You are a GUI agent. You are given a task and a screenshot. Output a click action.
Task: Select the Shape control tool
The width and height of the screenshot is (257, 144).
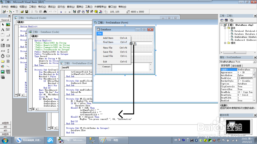click(3, 67)
